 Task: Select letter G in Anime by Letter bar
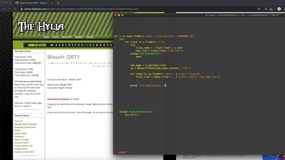pyautogui.click(x=79, y=45)
